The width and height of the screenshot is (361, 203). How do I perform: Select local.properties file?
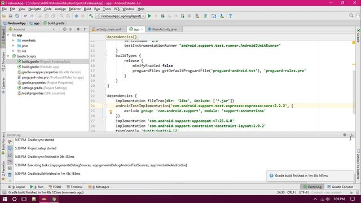(41, 93)
